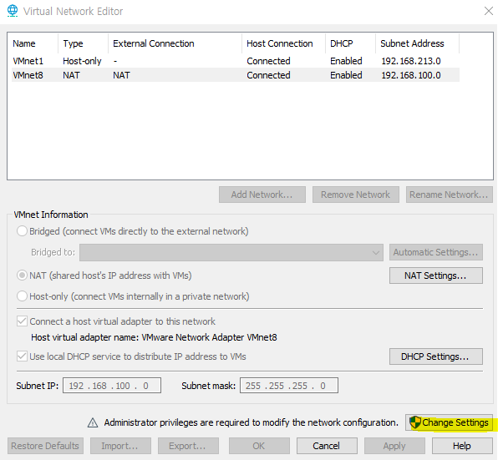498x460 pixels.
Task: Click the 192.168.100.0 subnet address cell
Action: (411, 75)
